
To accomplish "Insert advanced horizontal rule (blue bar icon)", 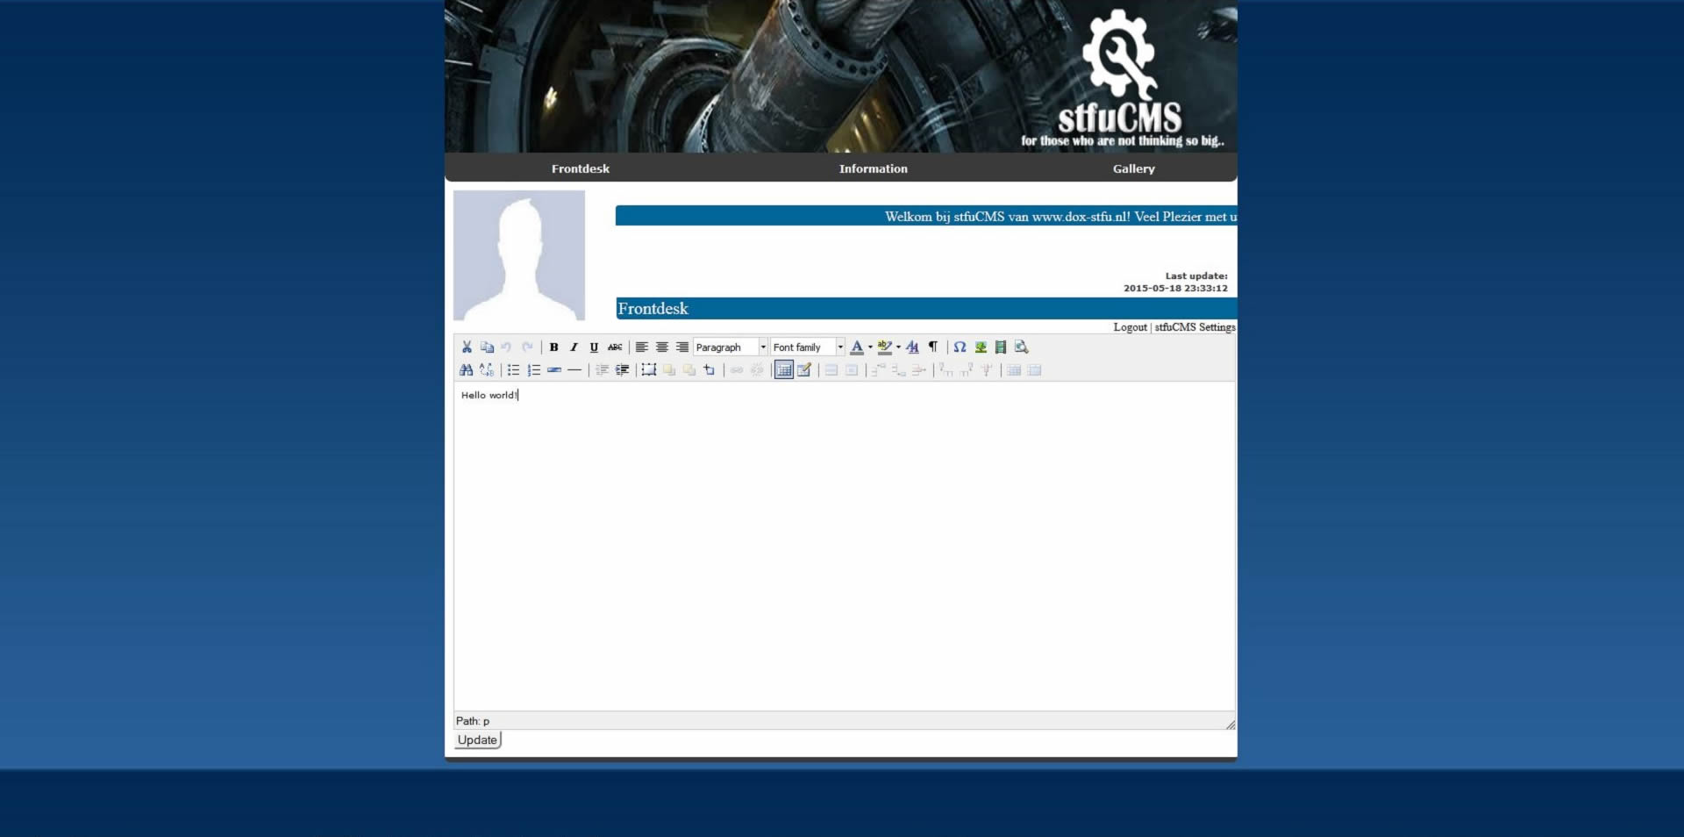I will (x=554, y=370).
